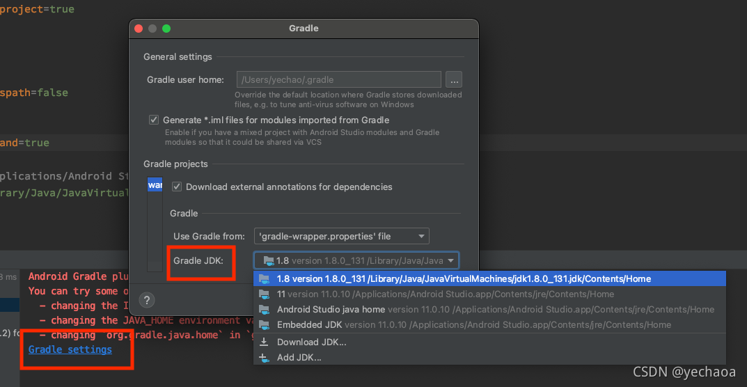The image size is (747, 387).
Task: Click Add JDK... option
Action: click(x=489, y=357)
